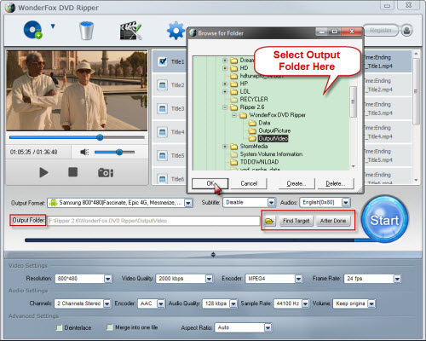
Task: Open the Output Format dropdown
Action: point(188,203)
